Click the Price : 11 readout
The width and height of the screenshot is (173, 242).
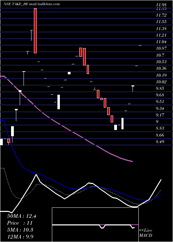click(20, 223)
